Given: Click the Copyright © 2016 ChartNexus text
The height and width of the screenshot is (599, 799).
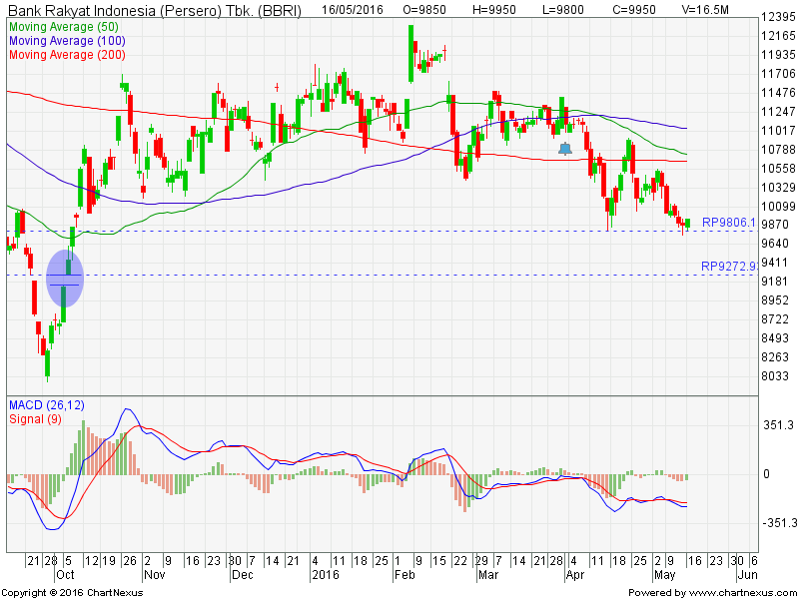Looking at the screenshot, I should point(72,592).
